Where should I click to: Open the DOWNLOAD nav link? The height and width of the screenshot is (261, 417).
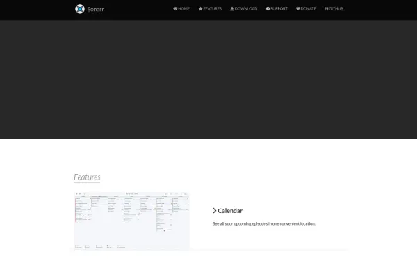244,9
